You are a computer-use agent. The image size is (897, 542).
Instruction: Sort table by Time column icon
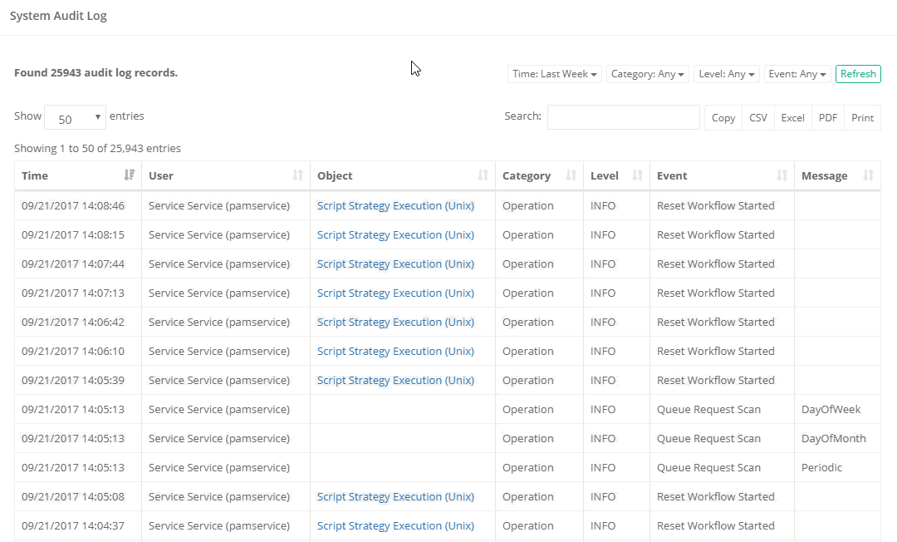pos(129,175)
